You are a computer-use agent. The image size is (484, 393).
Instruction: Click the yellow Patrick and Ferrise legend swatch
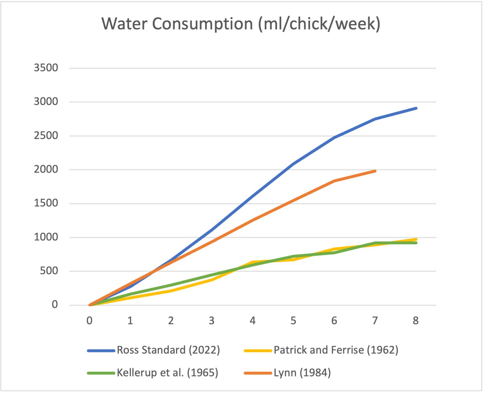pyautogui.click(x=258, y=351)
